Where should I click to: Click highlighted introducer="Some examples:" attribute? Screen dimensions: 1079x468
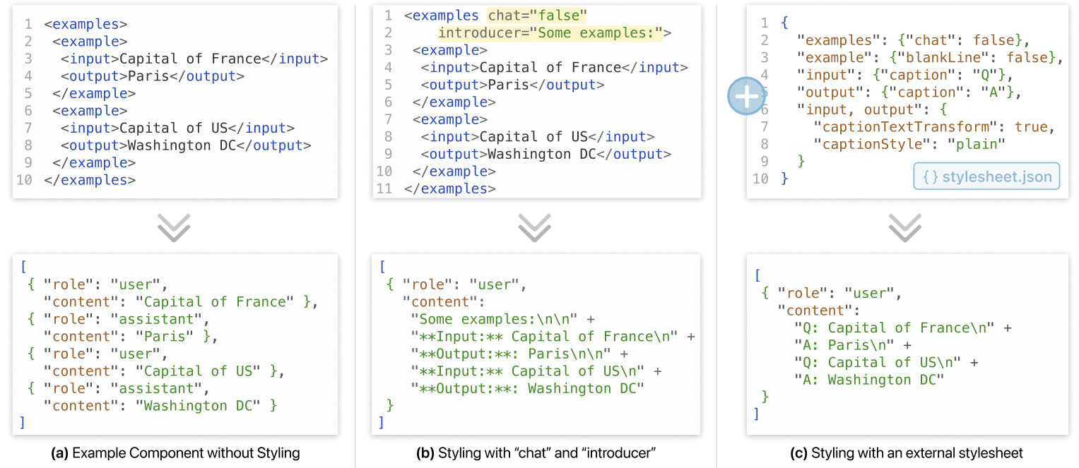point(550,32)
